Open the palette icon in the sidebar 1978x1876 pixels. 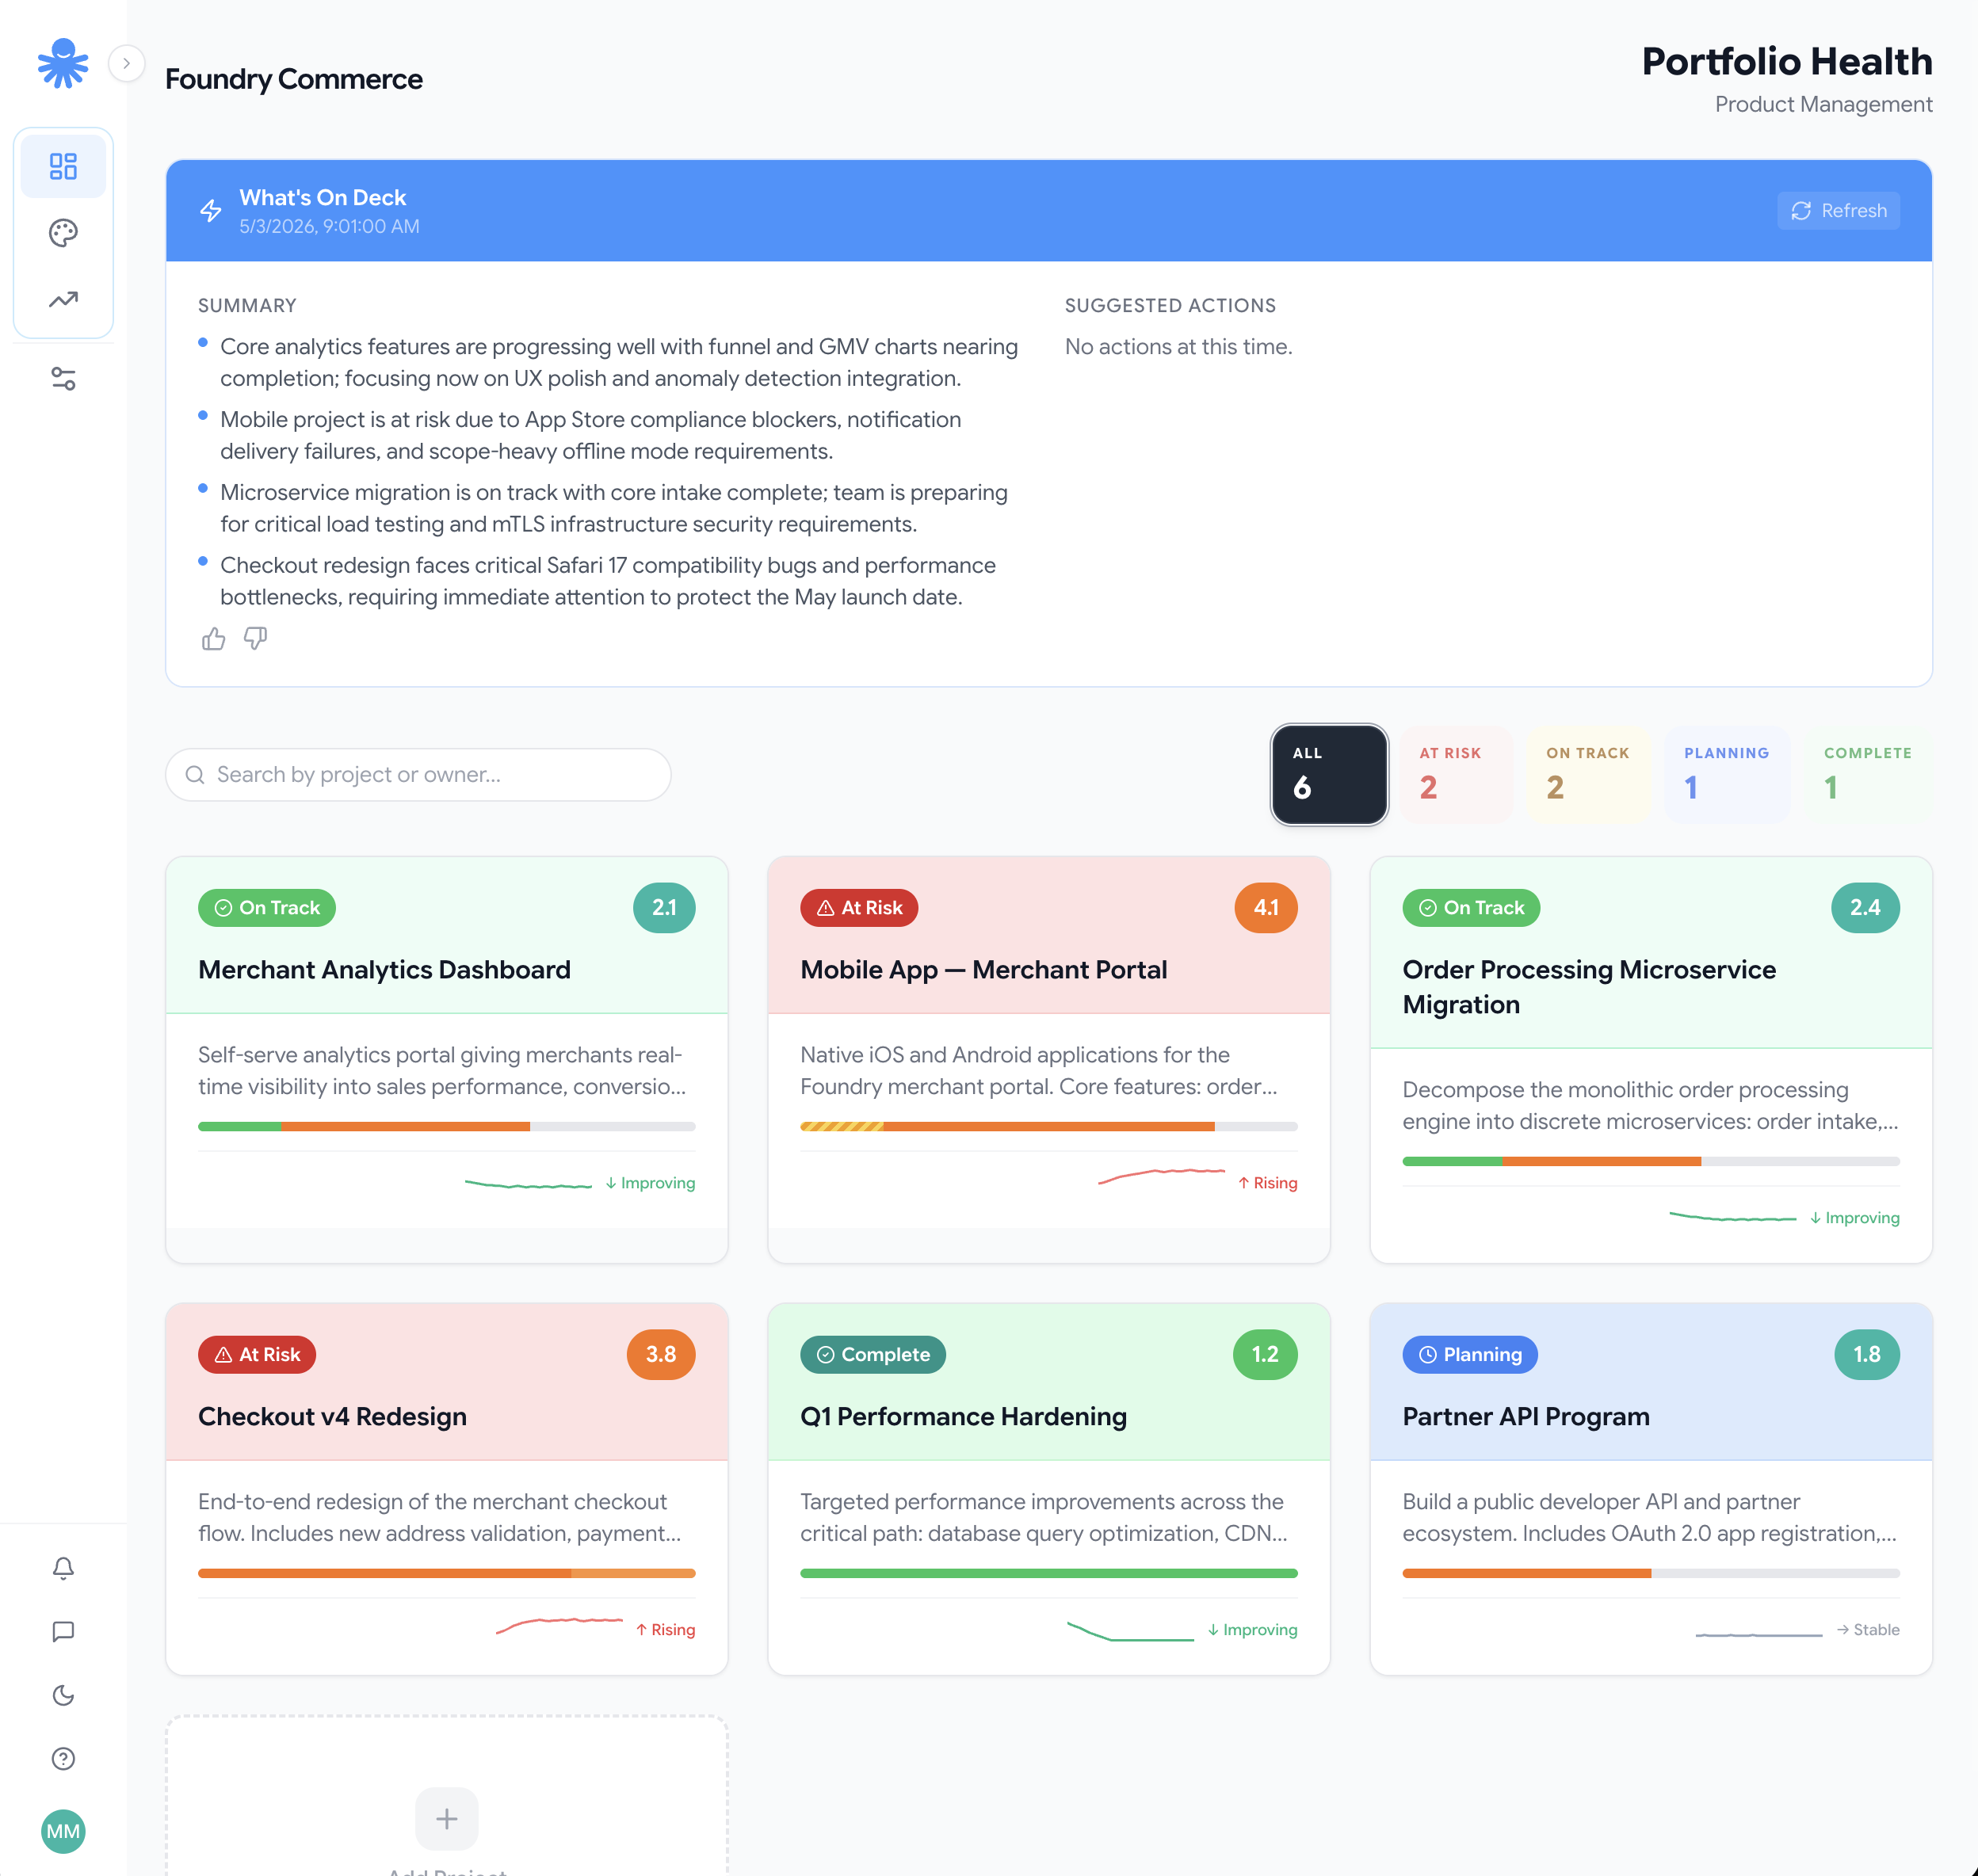[63, 233]
